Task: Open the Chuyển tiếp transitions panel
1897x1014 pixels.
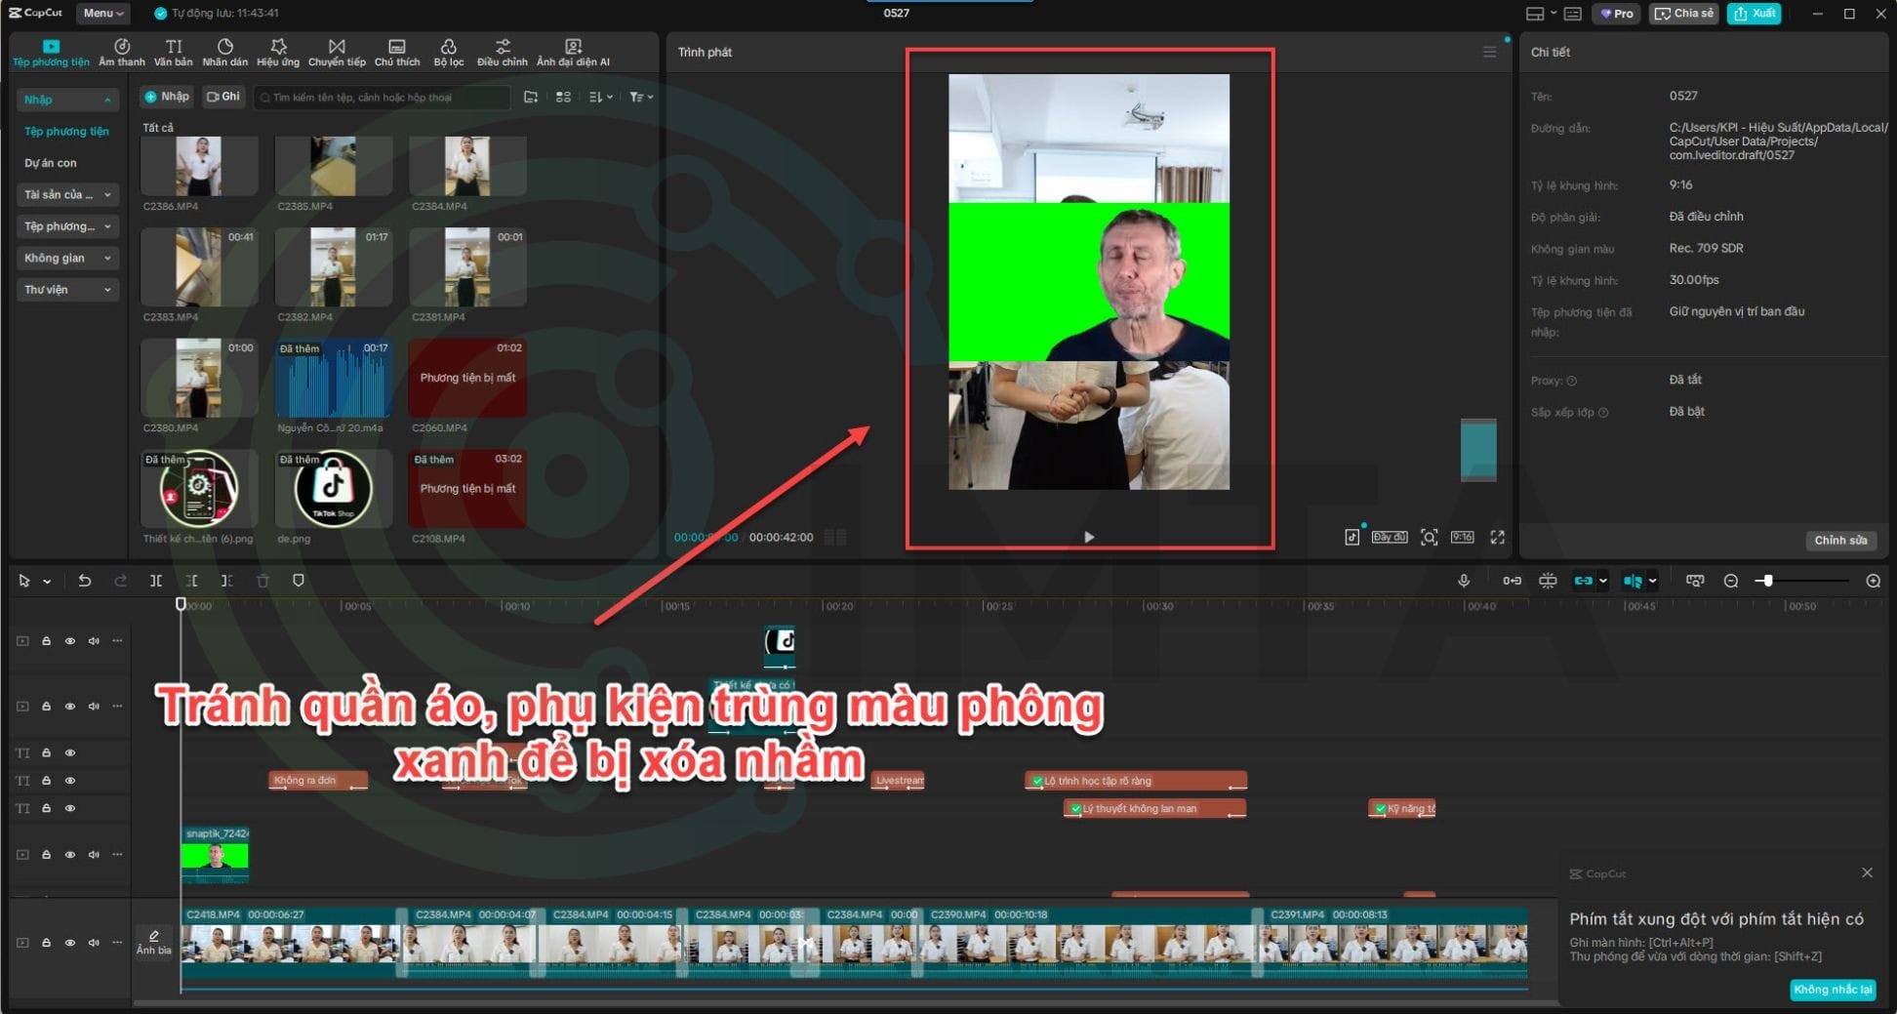Action: (337, 53)
